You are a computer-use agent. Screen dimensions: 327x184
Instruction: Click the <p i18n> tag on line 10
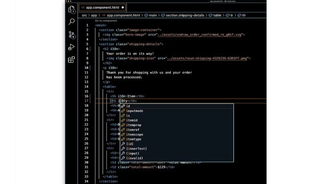point(110,68)
